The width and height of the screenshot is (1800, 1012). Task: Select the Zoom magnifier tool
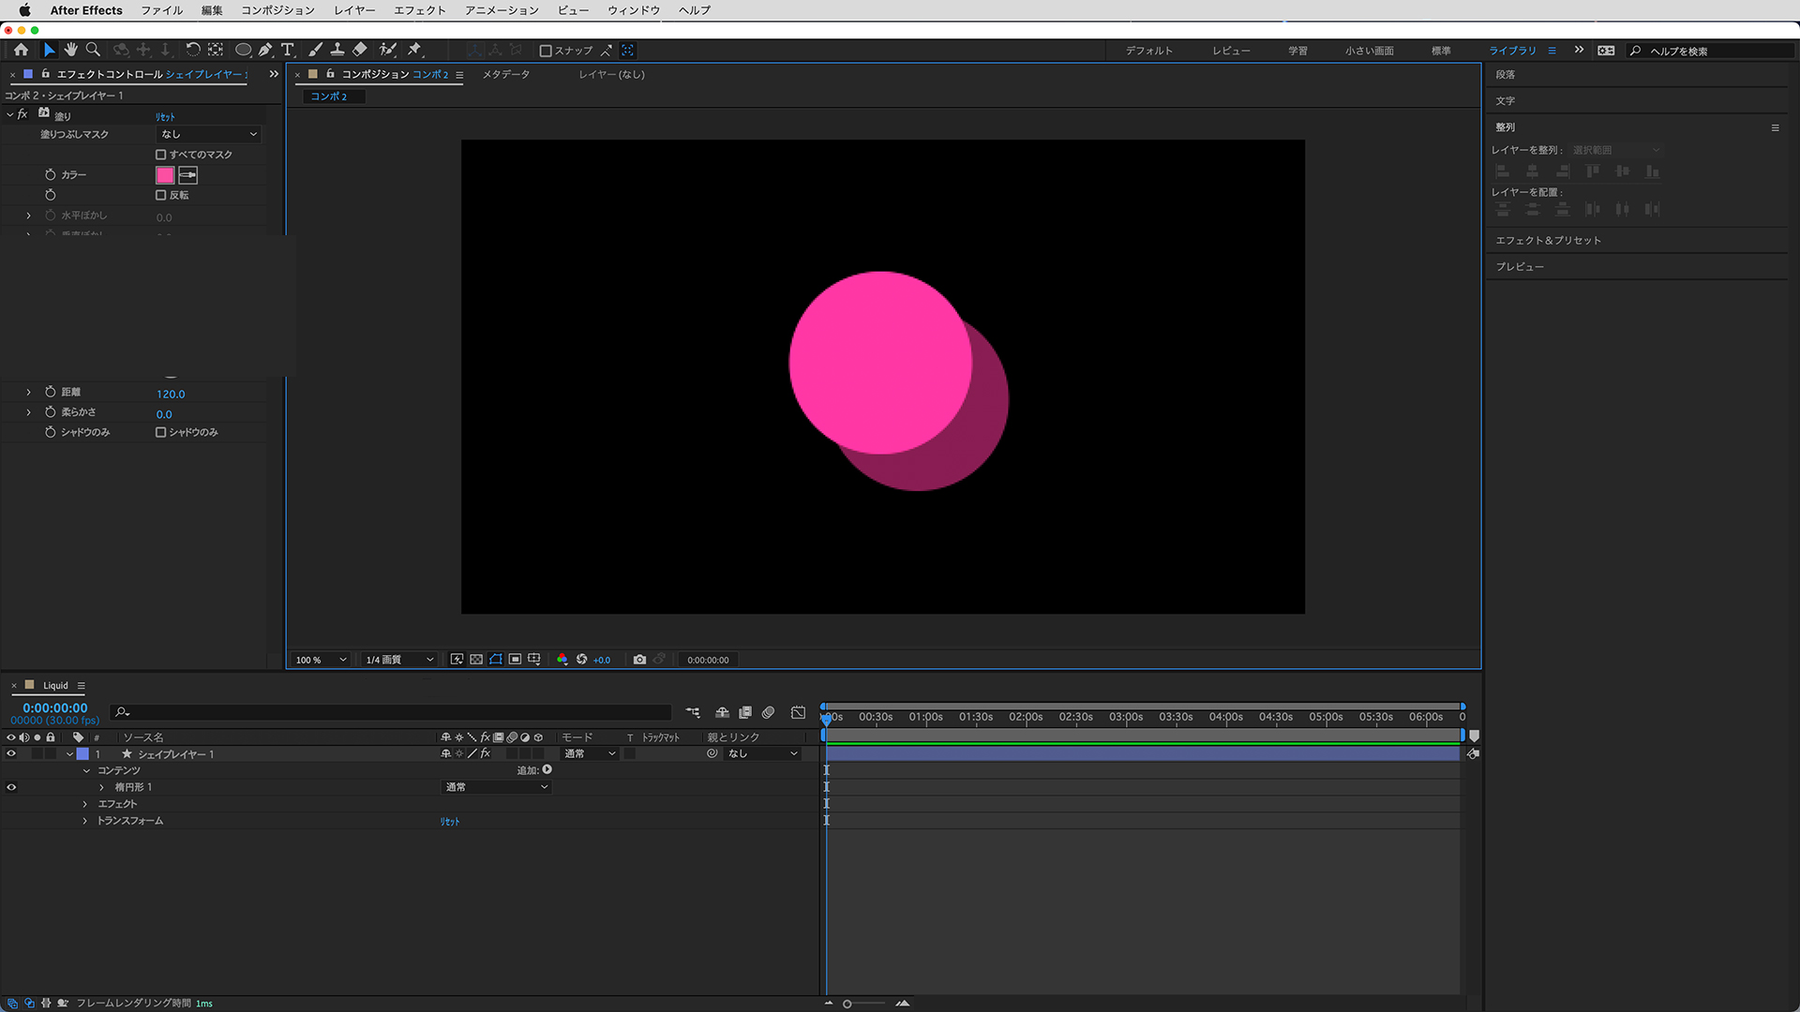(x=93, y=50)
